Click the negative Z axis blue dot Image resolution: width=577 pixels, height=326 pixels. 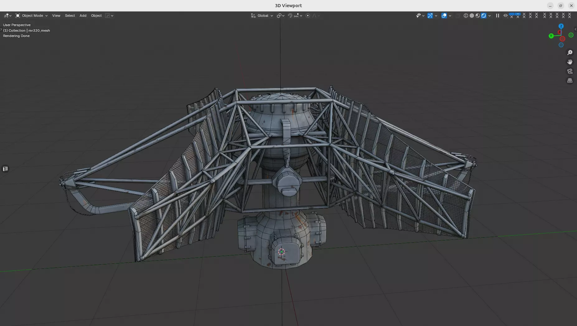click(561, 45)
